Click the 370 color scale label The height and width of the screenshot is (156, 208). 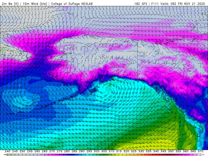click(200, 151)
